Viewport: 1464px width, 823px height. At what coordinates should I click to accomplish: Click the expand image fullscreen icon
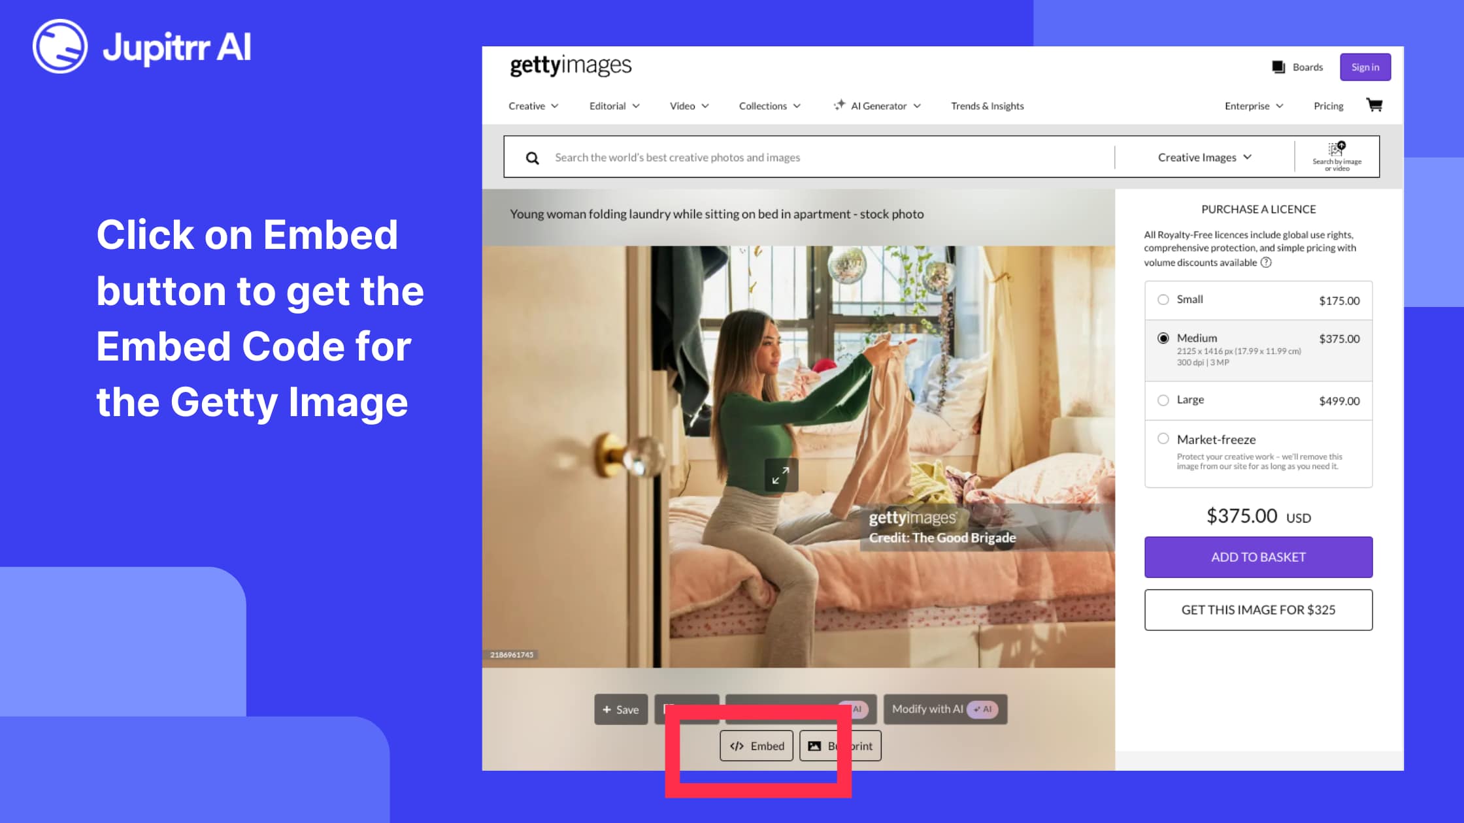[781, 475]
